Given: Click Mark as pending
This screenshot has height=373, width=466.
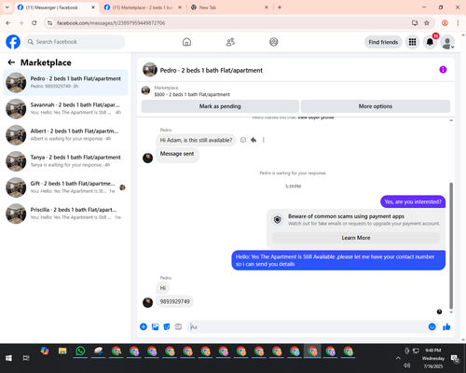Looking at the screenshot, I should (x=220, y=106).
